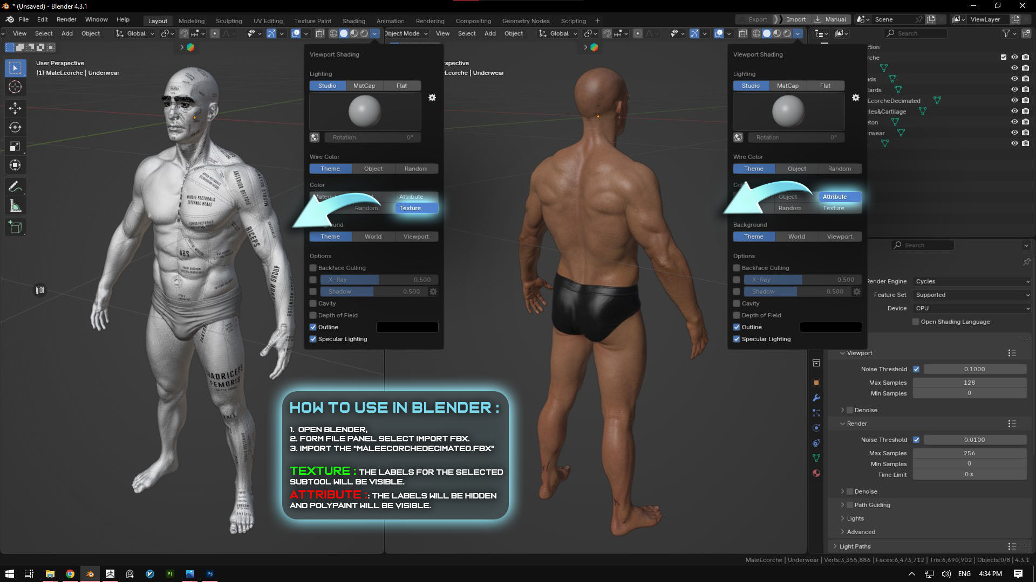Activate the Select Box tool
1036x582 pixels.
coord(15,68)
